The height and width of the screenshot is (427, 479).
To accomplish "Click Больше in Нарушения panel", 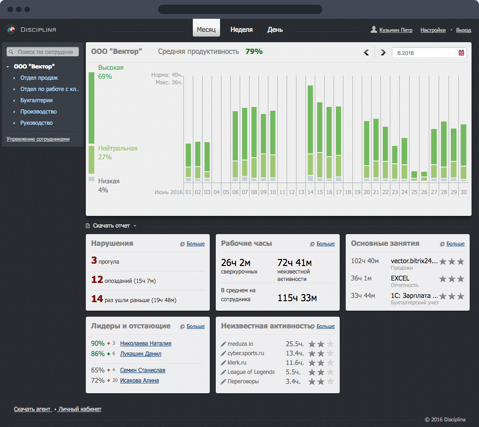I will 196,244.
